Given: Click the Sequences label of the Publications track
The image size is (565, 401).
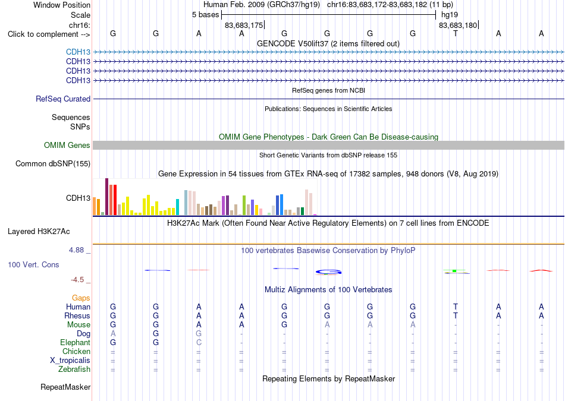Looking at the screenshot, I should tap(71, 118).
